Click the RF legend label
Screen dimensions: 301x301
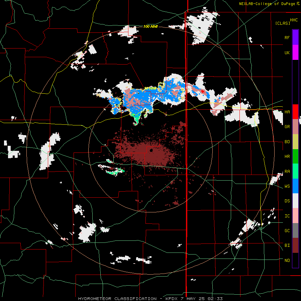[x=287, y=37]
